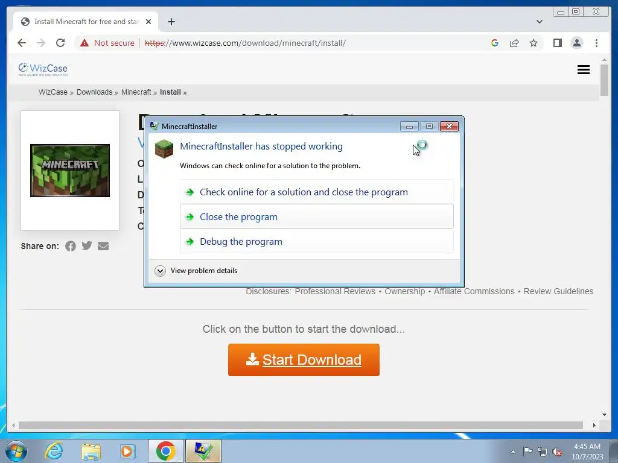Viewport: 618px width, 463px height.
Task: Go to WizCase logo homepage
Action: [43, 69]
